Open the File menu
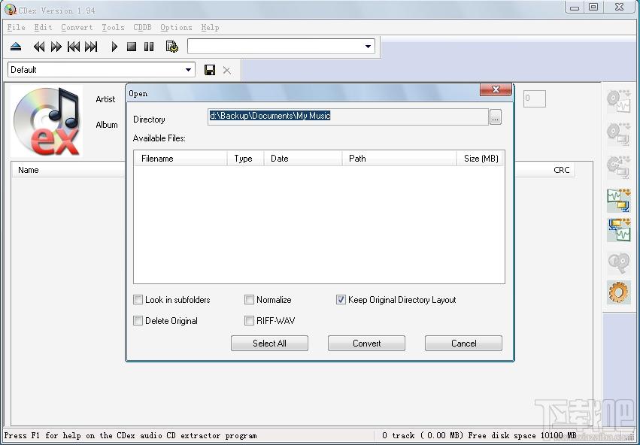 17,27
